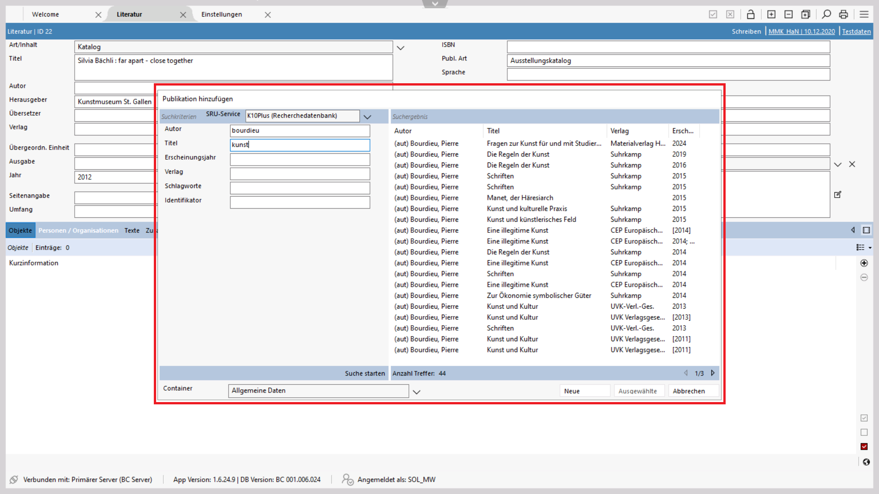This screenshot has width=879, height=494.
Task: Click the edit note pencil icon
Action: coord(837,194)
